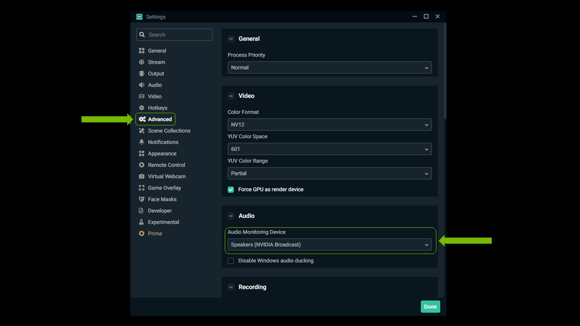Open Game Overlay settings icon

[142, 187]
